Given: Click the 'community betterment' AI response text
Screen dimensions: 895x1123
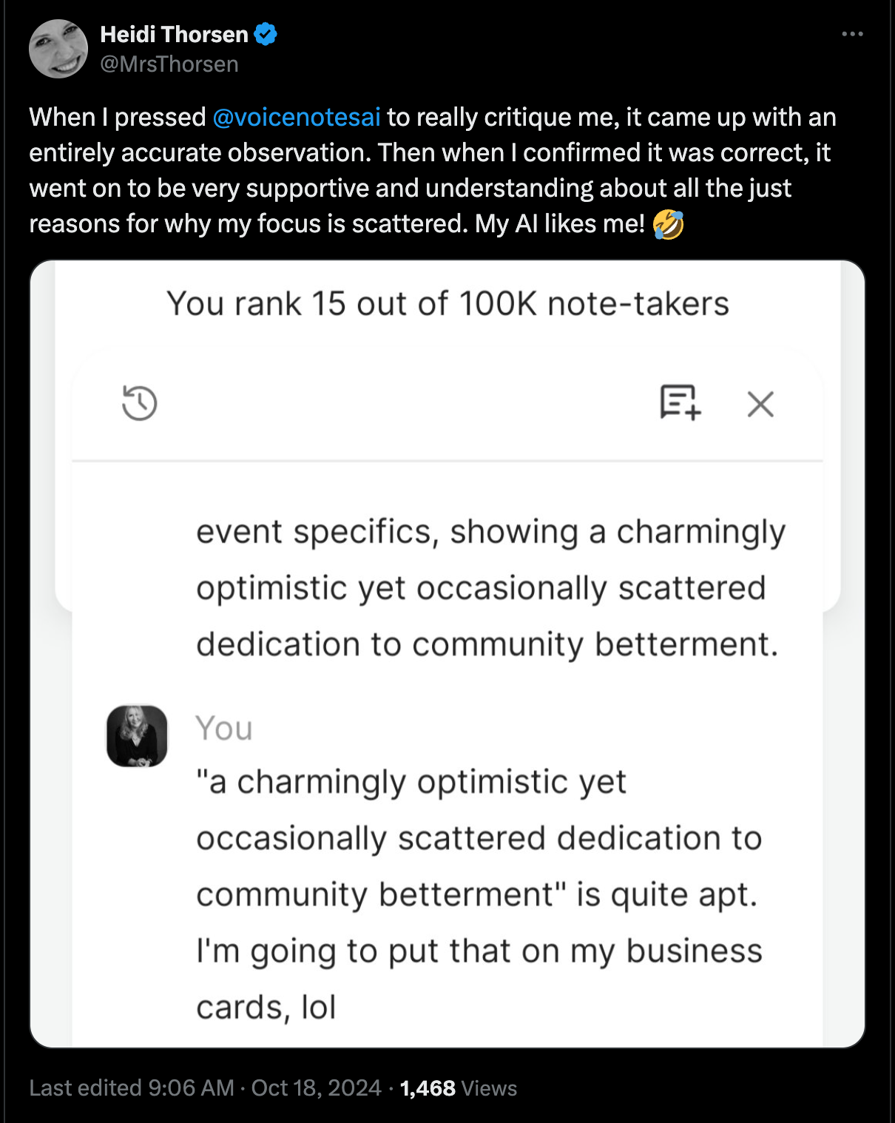Looking at the screenshot, I should pos(487,644).
